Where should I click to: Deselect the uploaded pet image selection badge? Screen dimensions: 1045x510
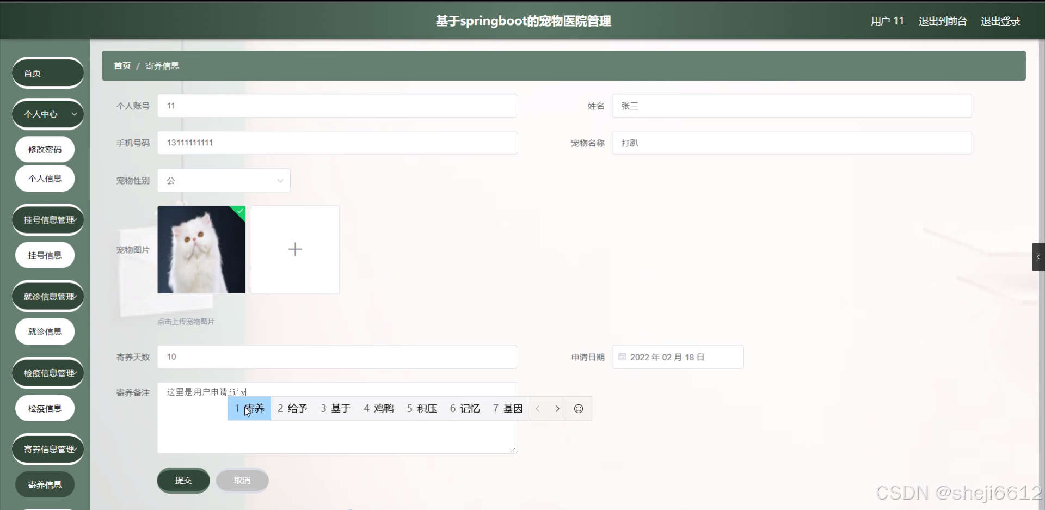pyautogui.click(x=238, y=212)
